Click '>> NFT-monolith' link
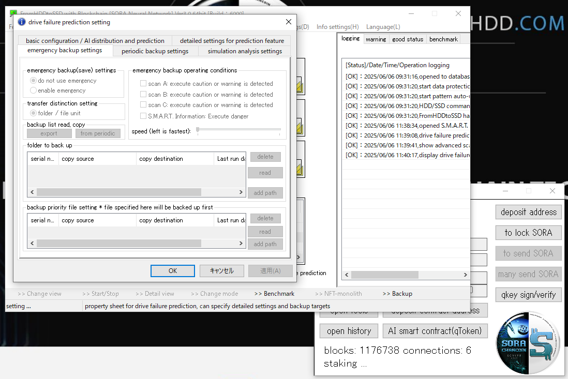This screenshot has height=379, width=568. [338, 294]
